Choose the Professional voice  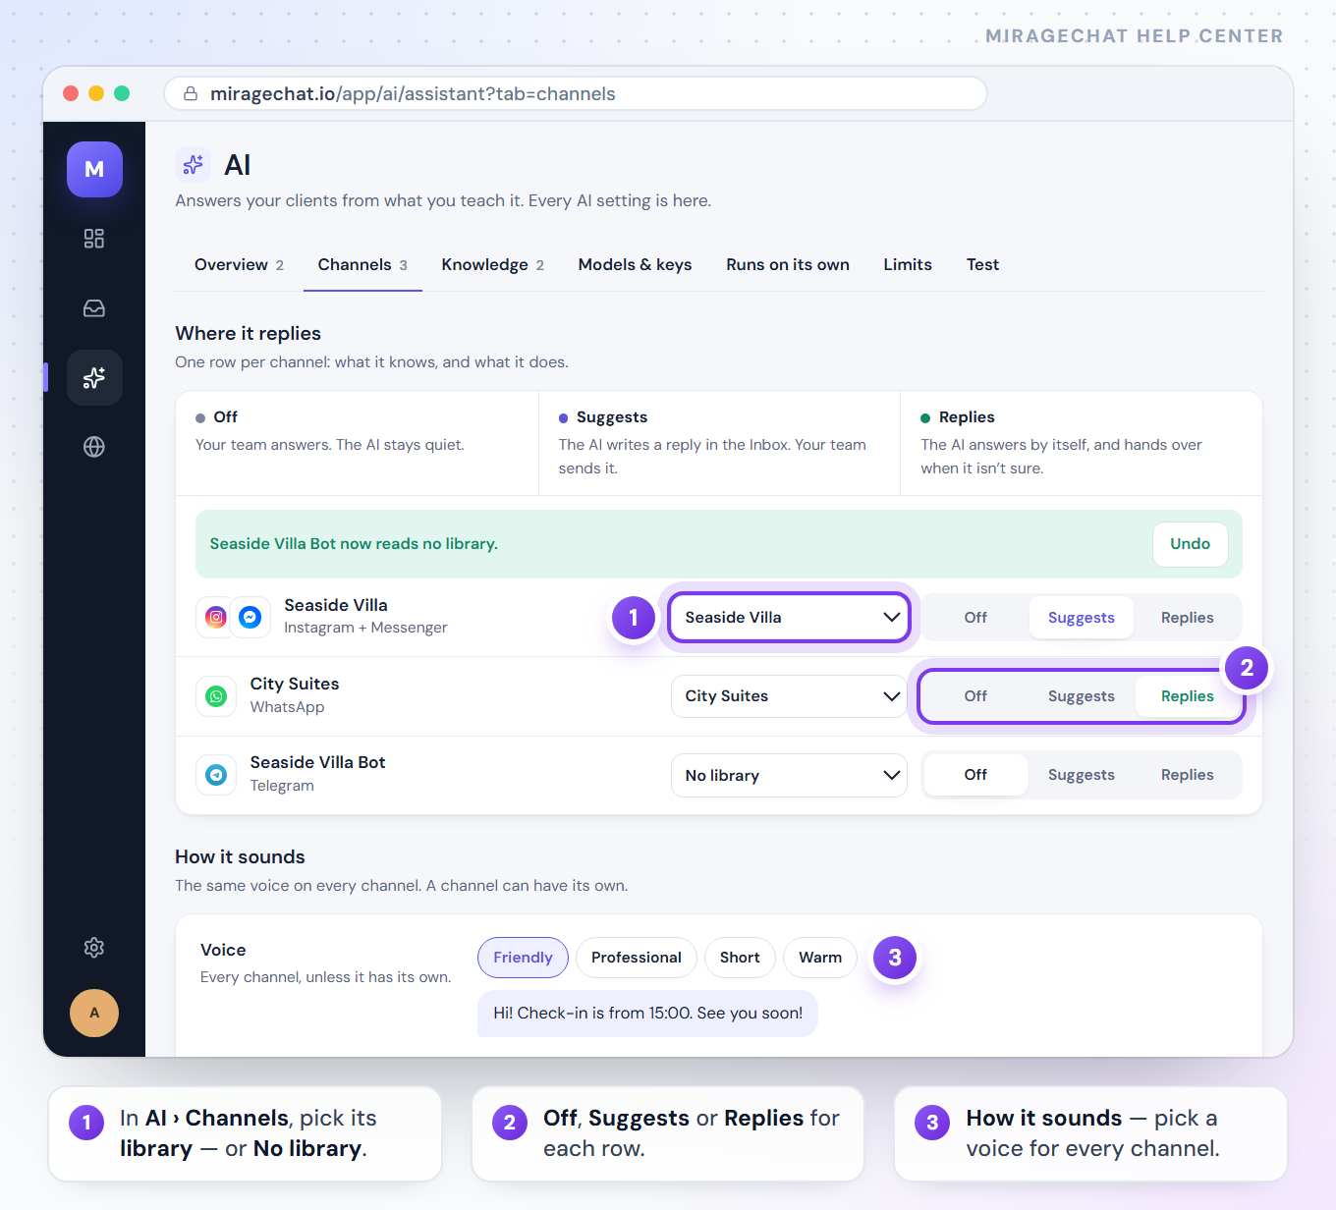(x=637, y=958)
